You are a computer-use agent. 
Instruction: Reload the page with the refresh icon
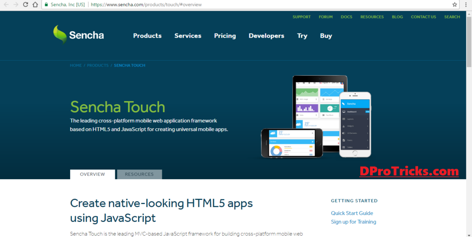pyautogui.click(x=26, y=5)
